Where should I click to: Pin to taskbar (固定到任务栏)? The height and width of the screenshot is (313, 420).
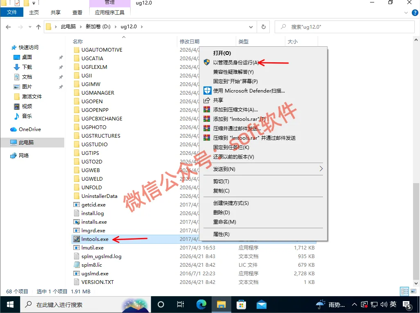click(x=231, y=147)
